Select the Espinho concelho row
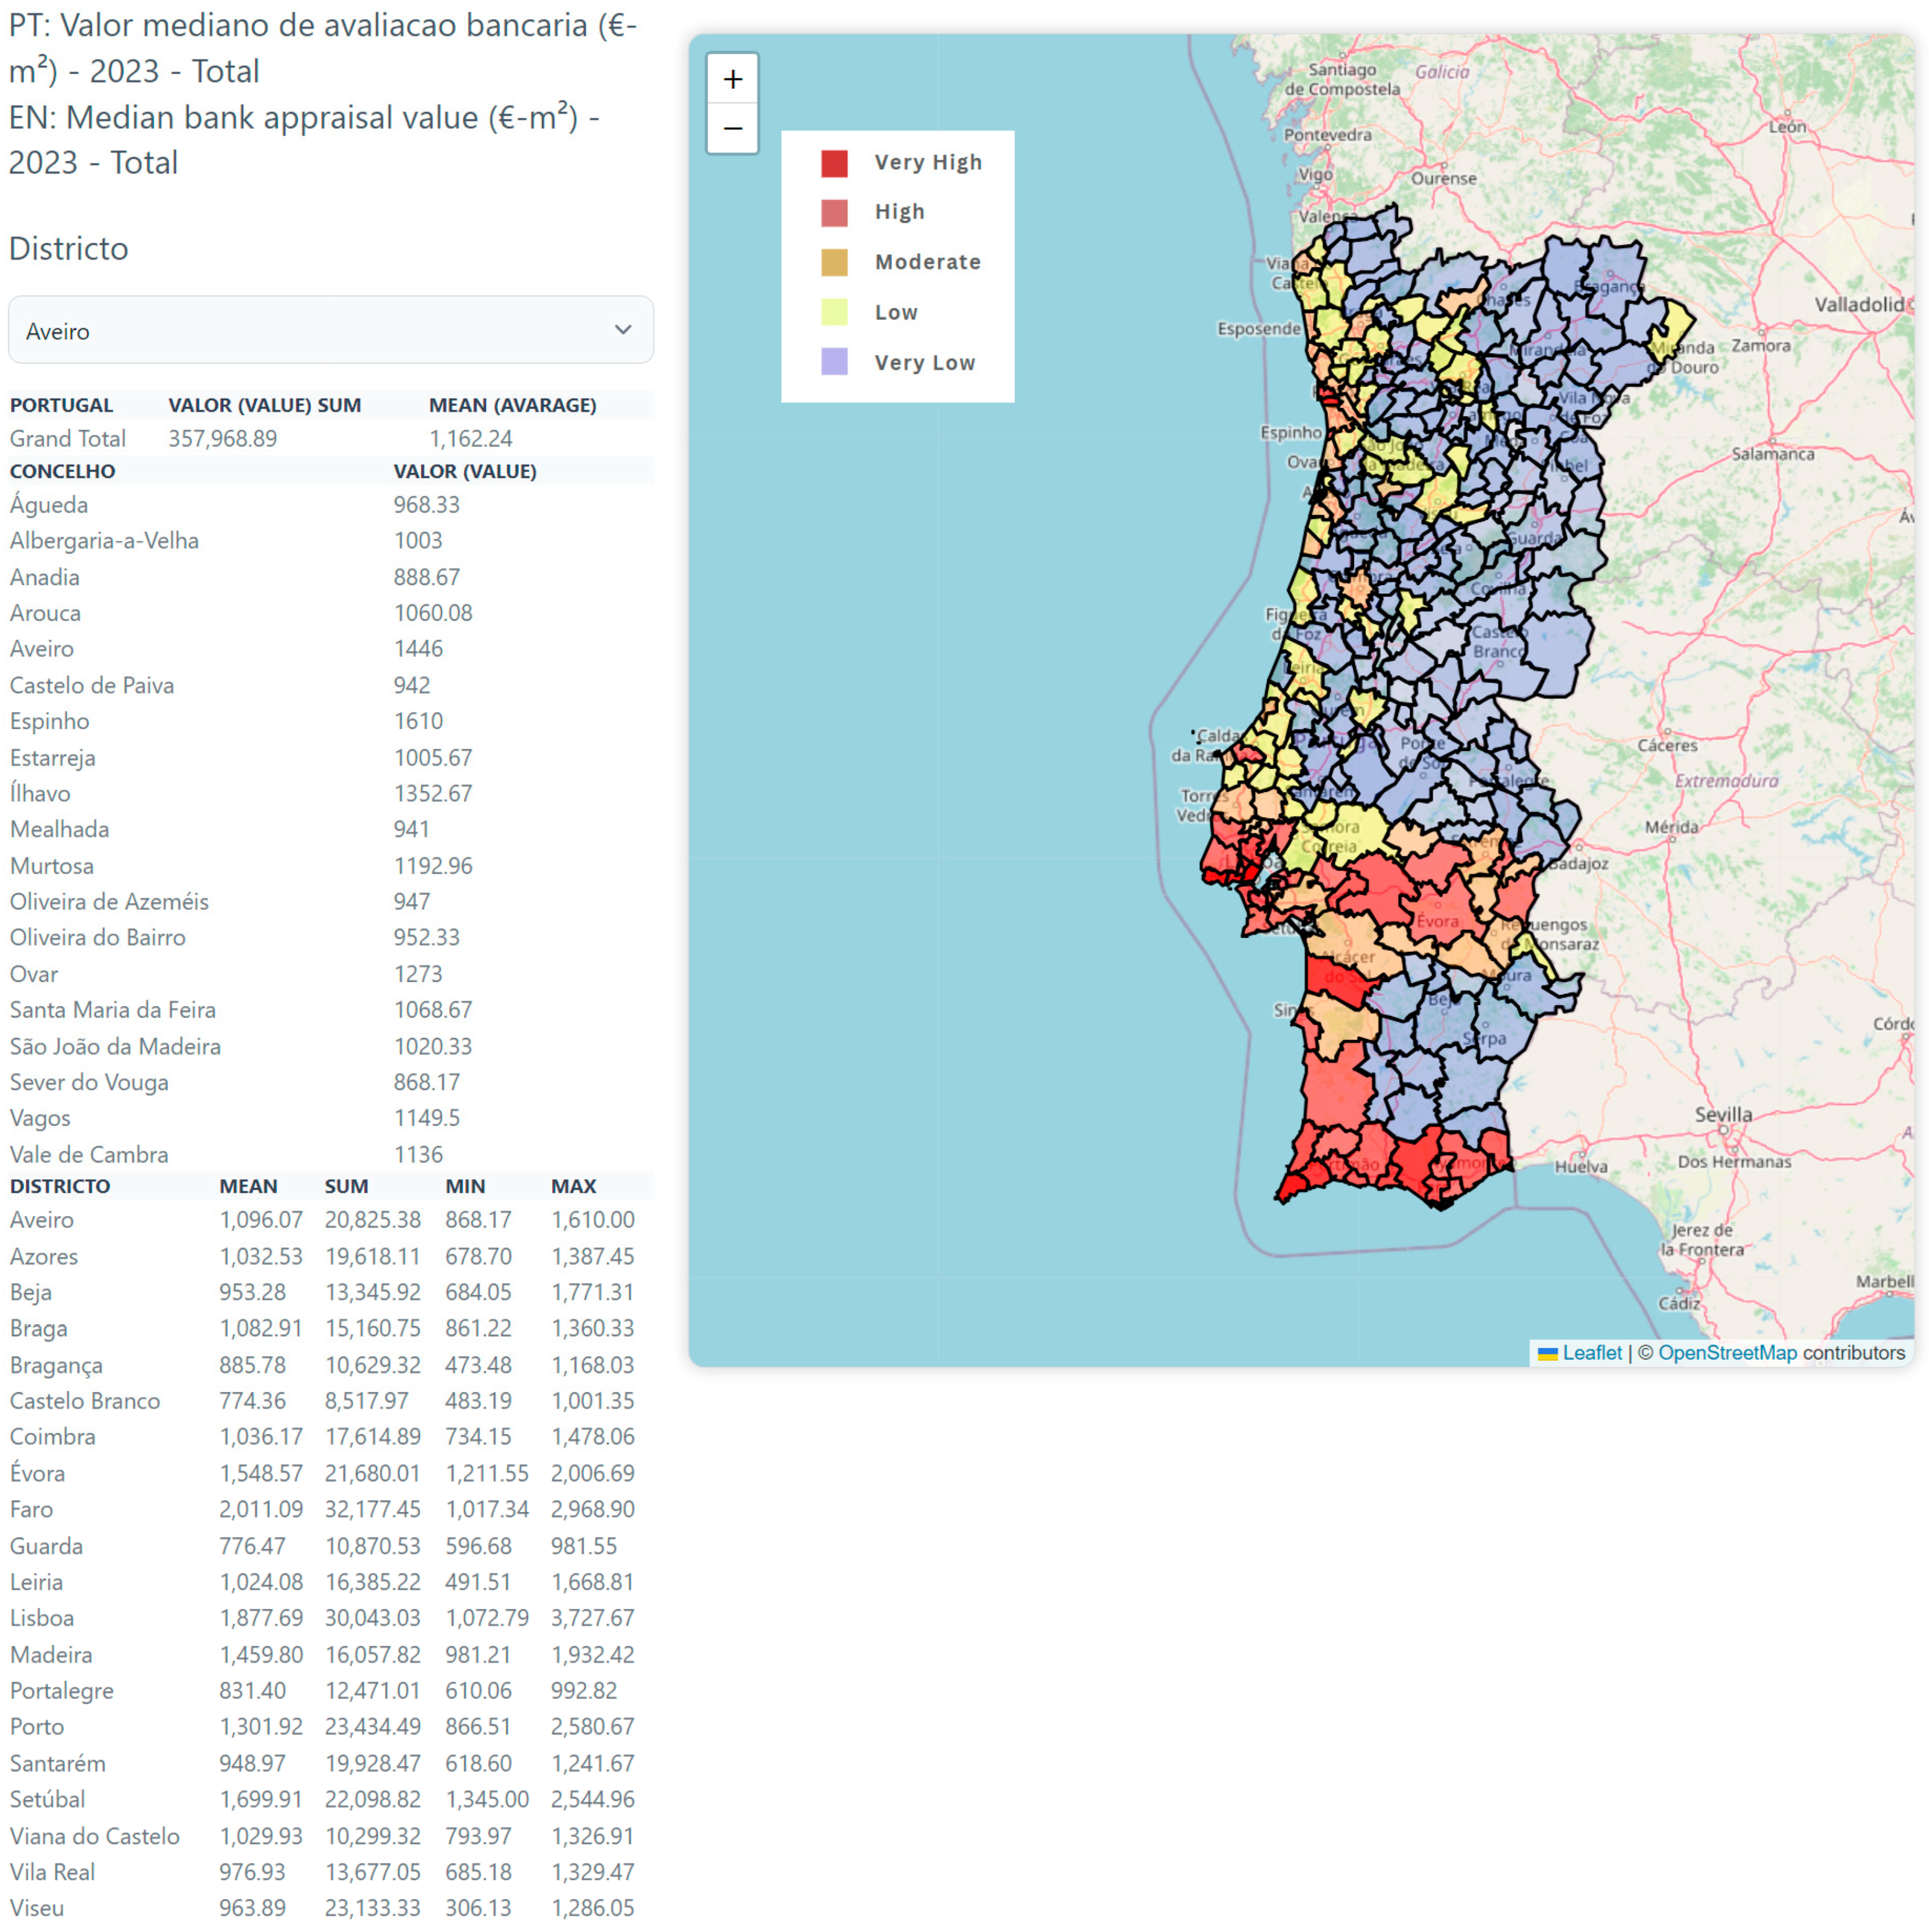This screenshot has height=1932, width=1929. [50, 721]
